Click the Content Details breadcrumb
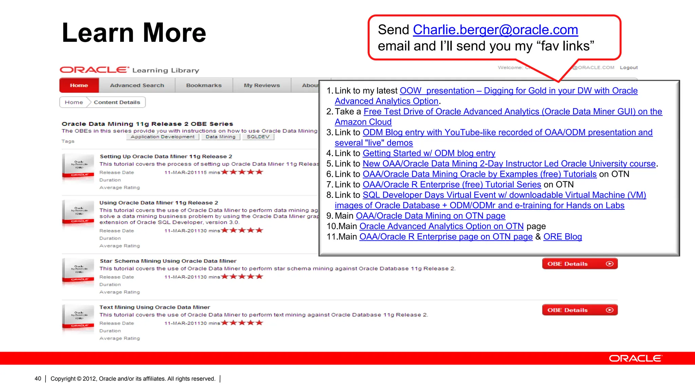This screenshot has width=695, height=391. pos(117,102)
